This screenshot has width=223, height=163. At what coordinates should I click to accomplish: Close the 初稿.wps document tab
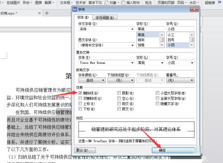point(39,13)
